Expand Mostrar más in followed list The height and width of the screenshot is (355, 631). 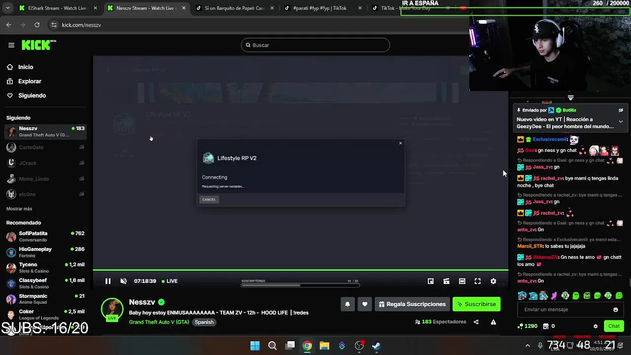19,209
